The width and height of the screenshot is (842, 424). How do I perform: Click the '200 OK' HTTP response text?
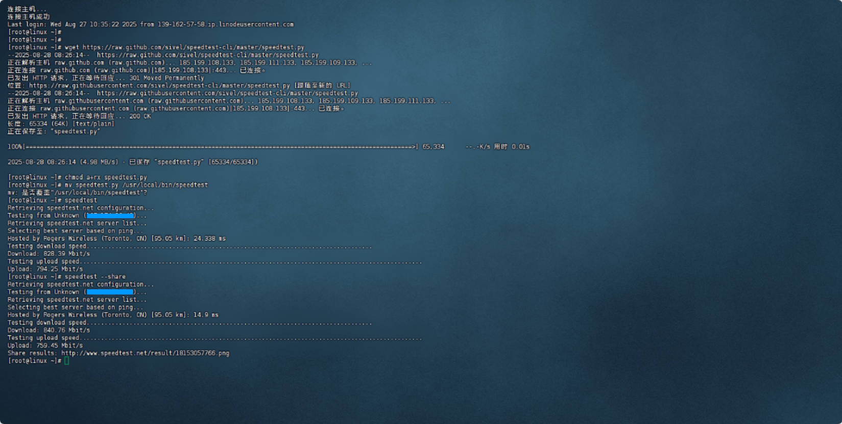click(140, 116)
